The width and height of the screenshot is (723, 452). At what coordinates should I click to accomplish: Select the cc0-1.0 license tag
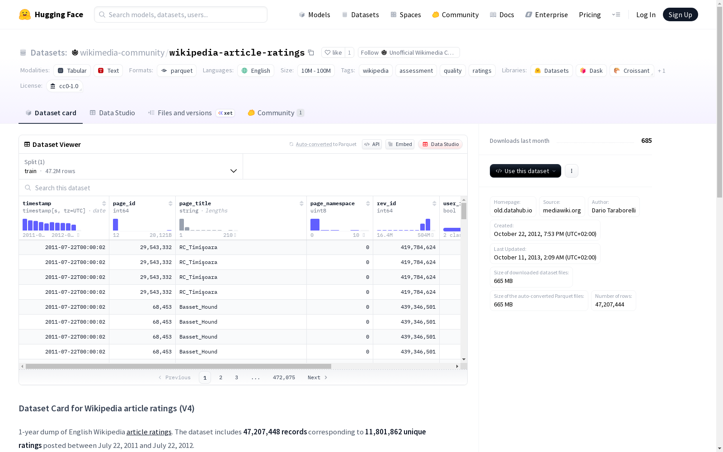click(x=65, y=86)
